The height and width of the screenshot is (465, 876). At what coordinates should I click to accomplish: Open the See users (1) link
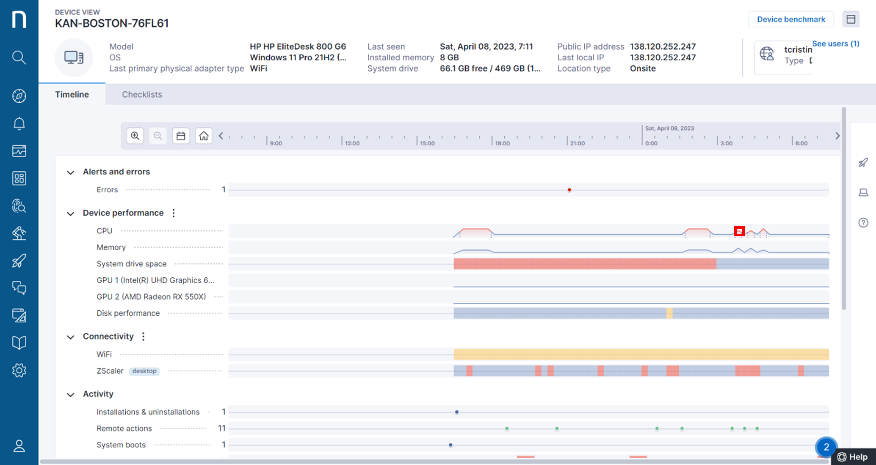click(835, 44)
